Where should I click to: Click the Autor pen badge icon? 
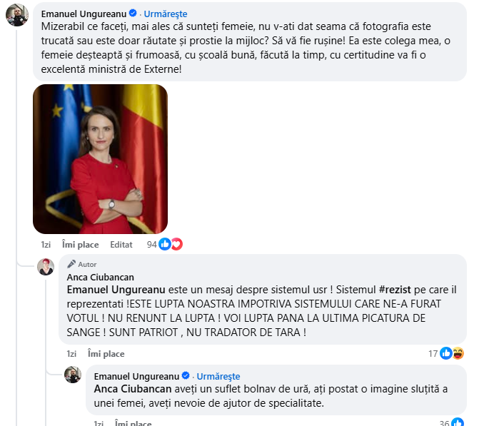point(71,264)
